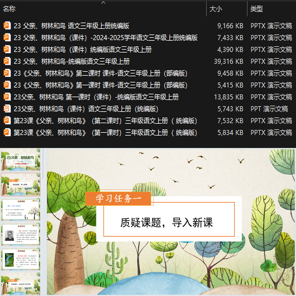Click the file icon of the 4,390 KB presentation
The height and width of the screenshot is (296, 296).
click(x=7, y=49)
